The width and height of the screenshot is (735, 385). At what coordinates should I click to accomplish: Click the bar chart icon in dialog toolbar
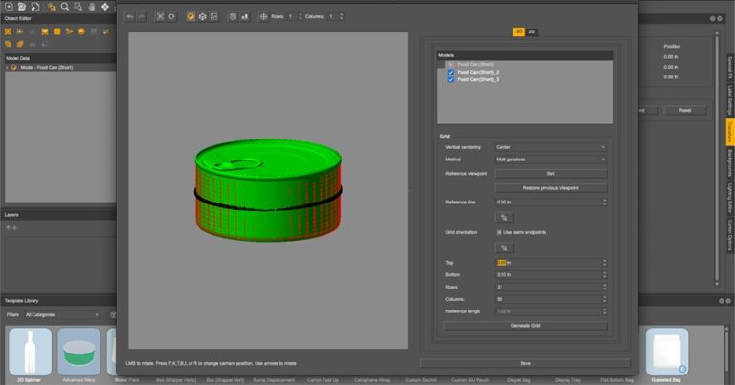[244, 16]
